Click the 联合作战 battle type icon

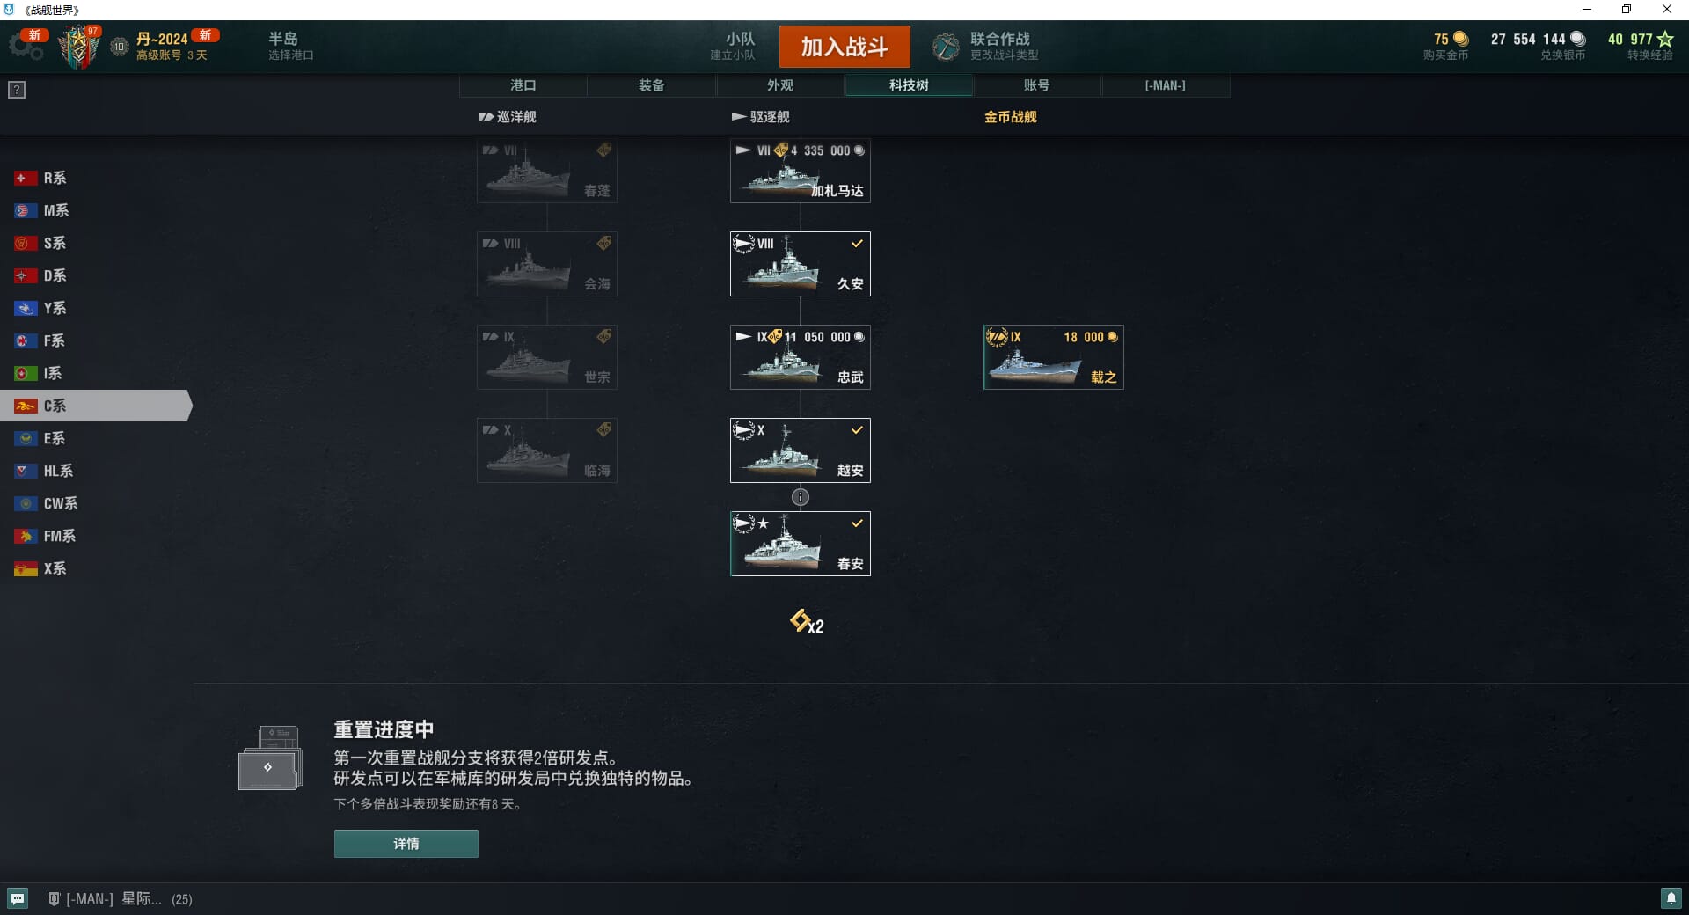(x=946, y=47)
